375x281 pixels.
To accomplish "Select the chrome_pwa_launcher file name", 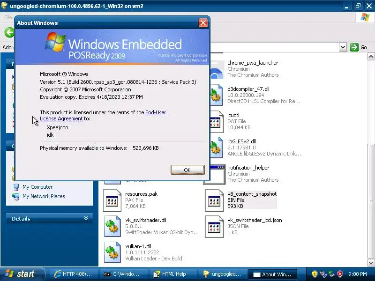I will [x=253, y=63].
